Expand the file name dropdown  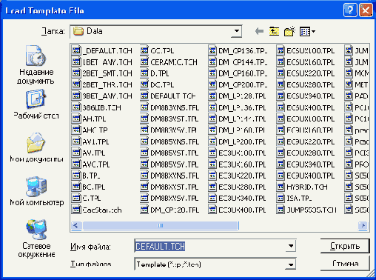coord(291,246)
